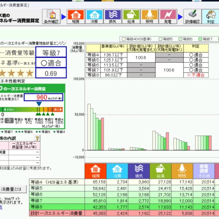The image size is (219, 219).
Task: Click the 等級4 1305 gauge label
Action: point(59,121)
